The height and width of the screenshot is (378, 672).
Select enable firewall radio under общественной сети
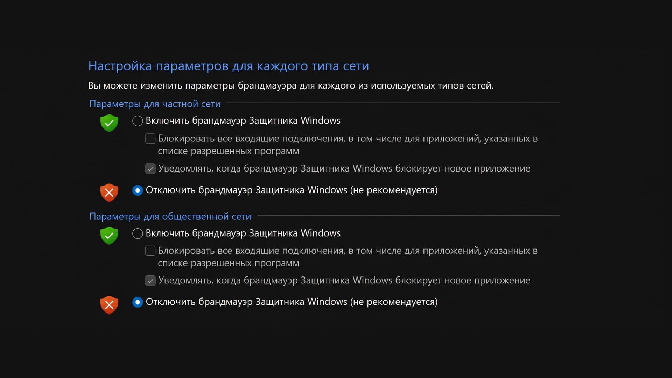(x=138, y=233)
